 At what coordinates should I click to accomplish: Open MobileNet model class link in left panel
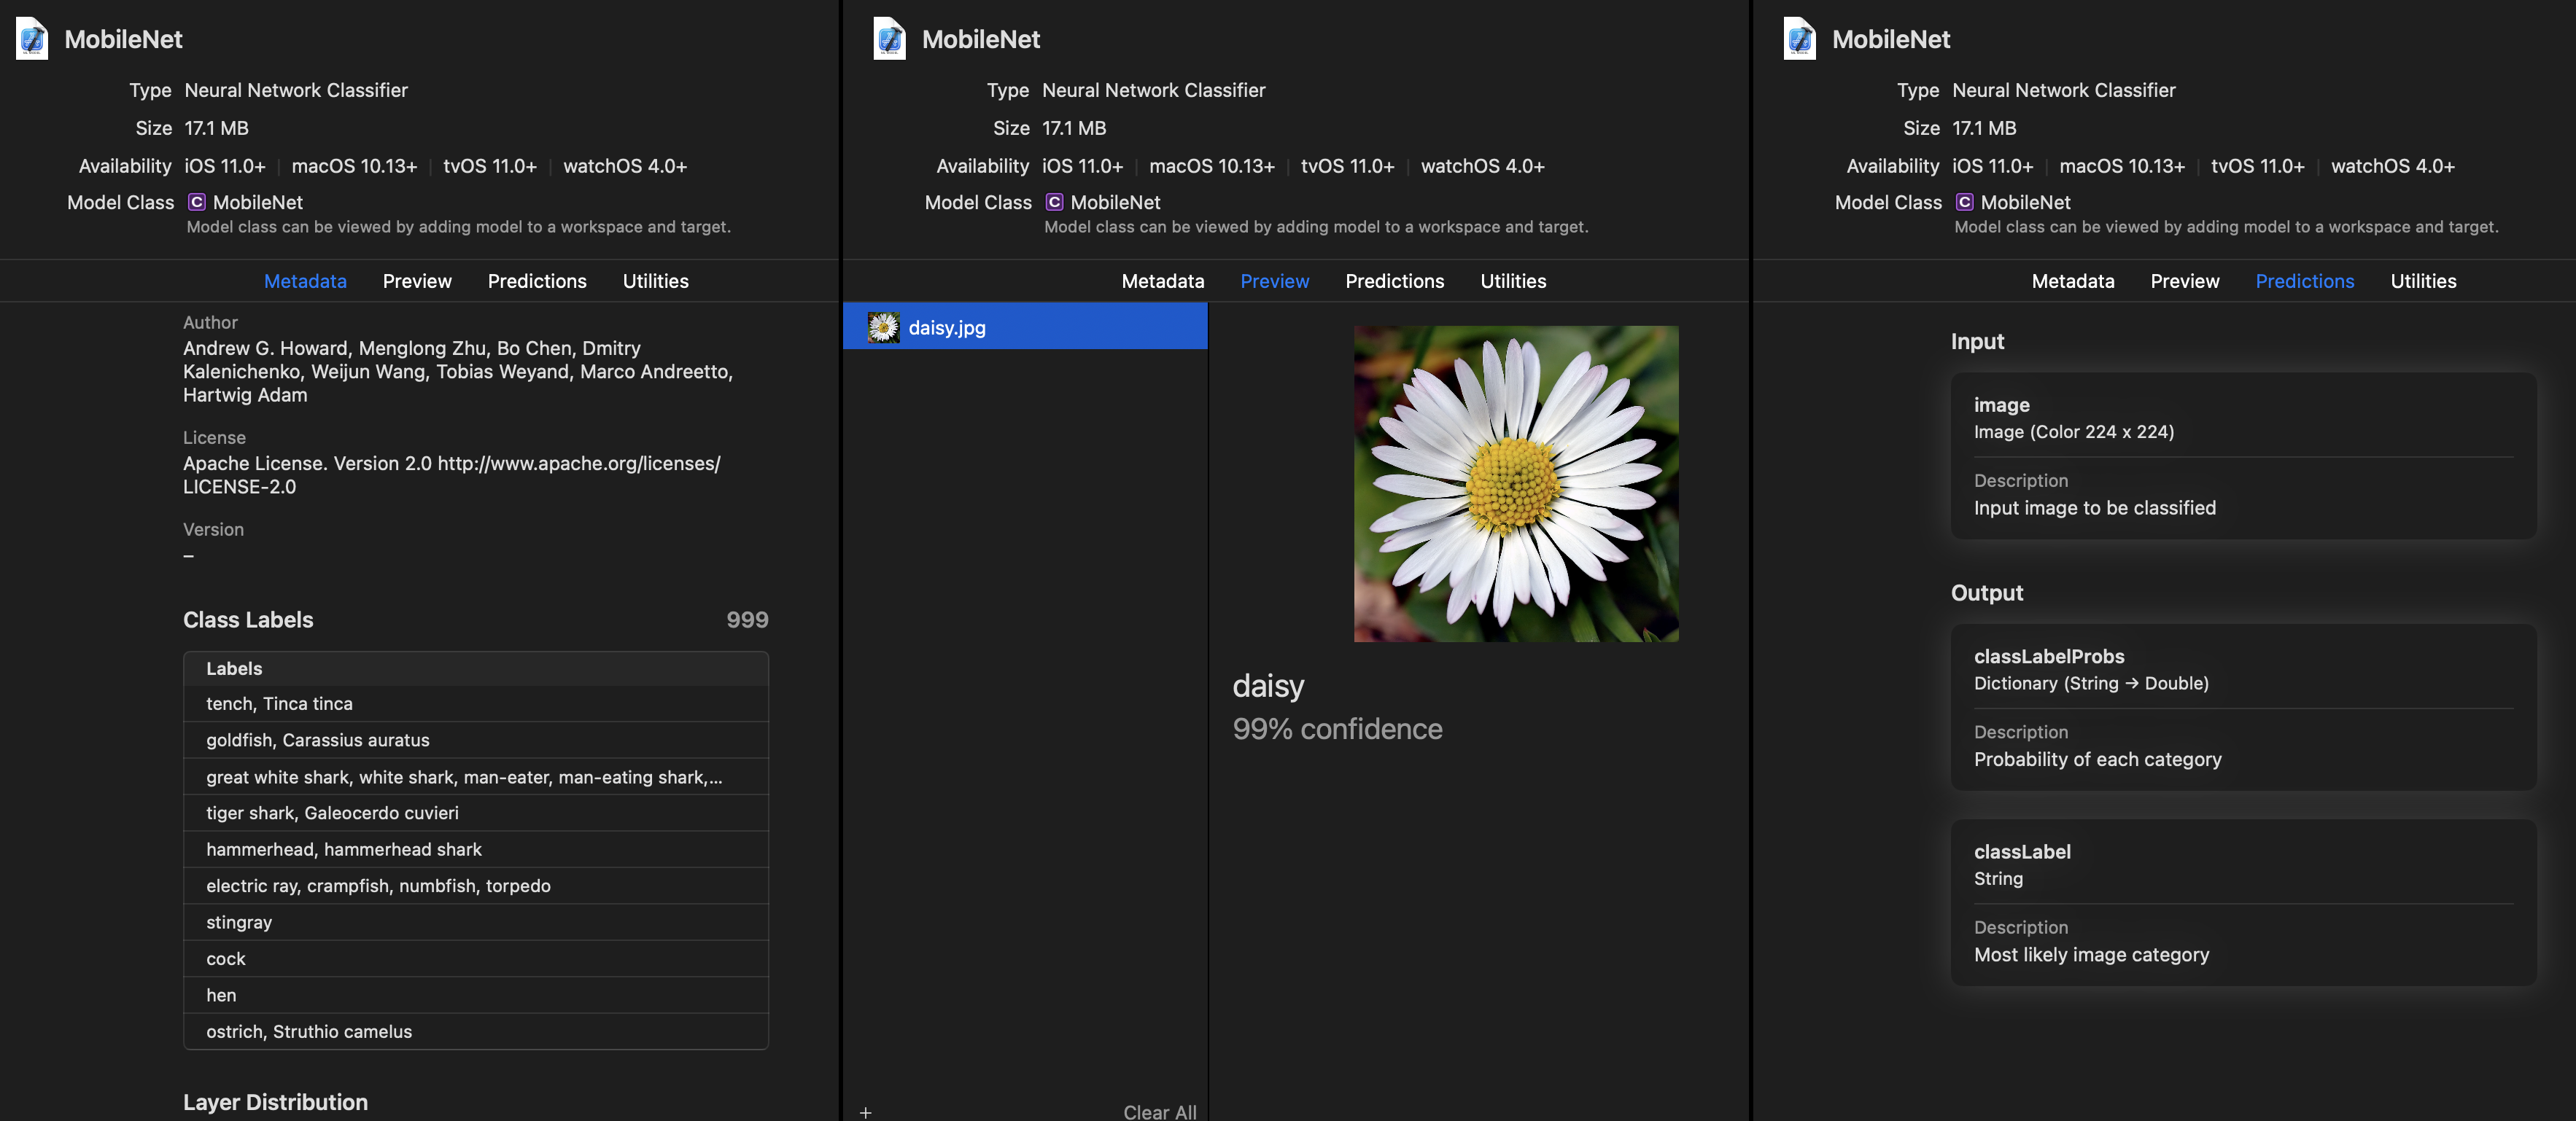coord(258,202)
